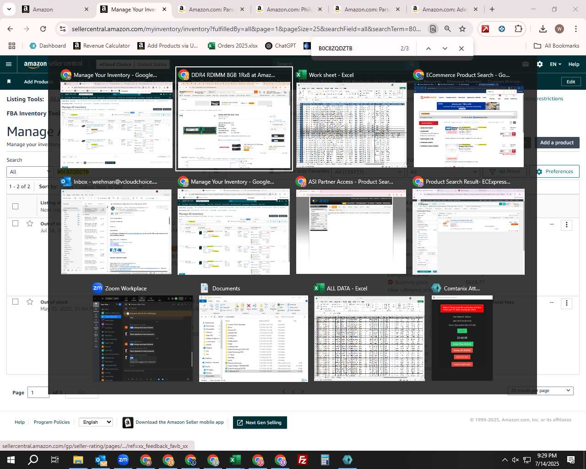Click the Preferences button
Image resolution: width=586 pixels, height=469 pixels.
pos(554,171)
